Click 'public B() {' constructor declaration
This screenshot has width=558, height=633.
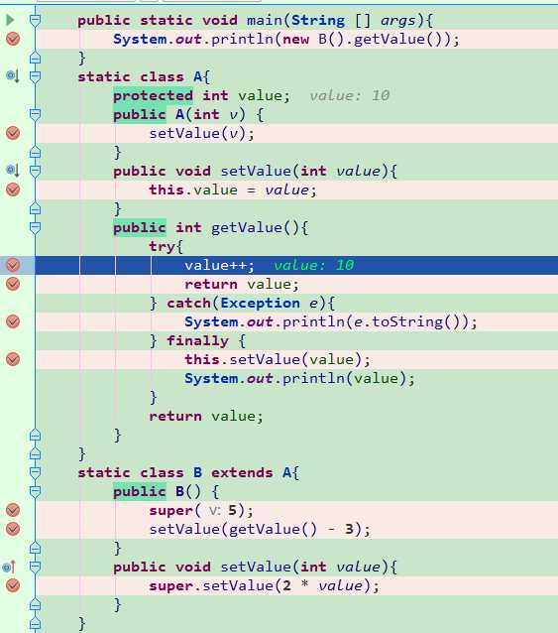(167, 491)
